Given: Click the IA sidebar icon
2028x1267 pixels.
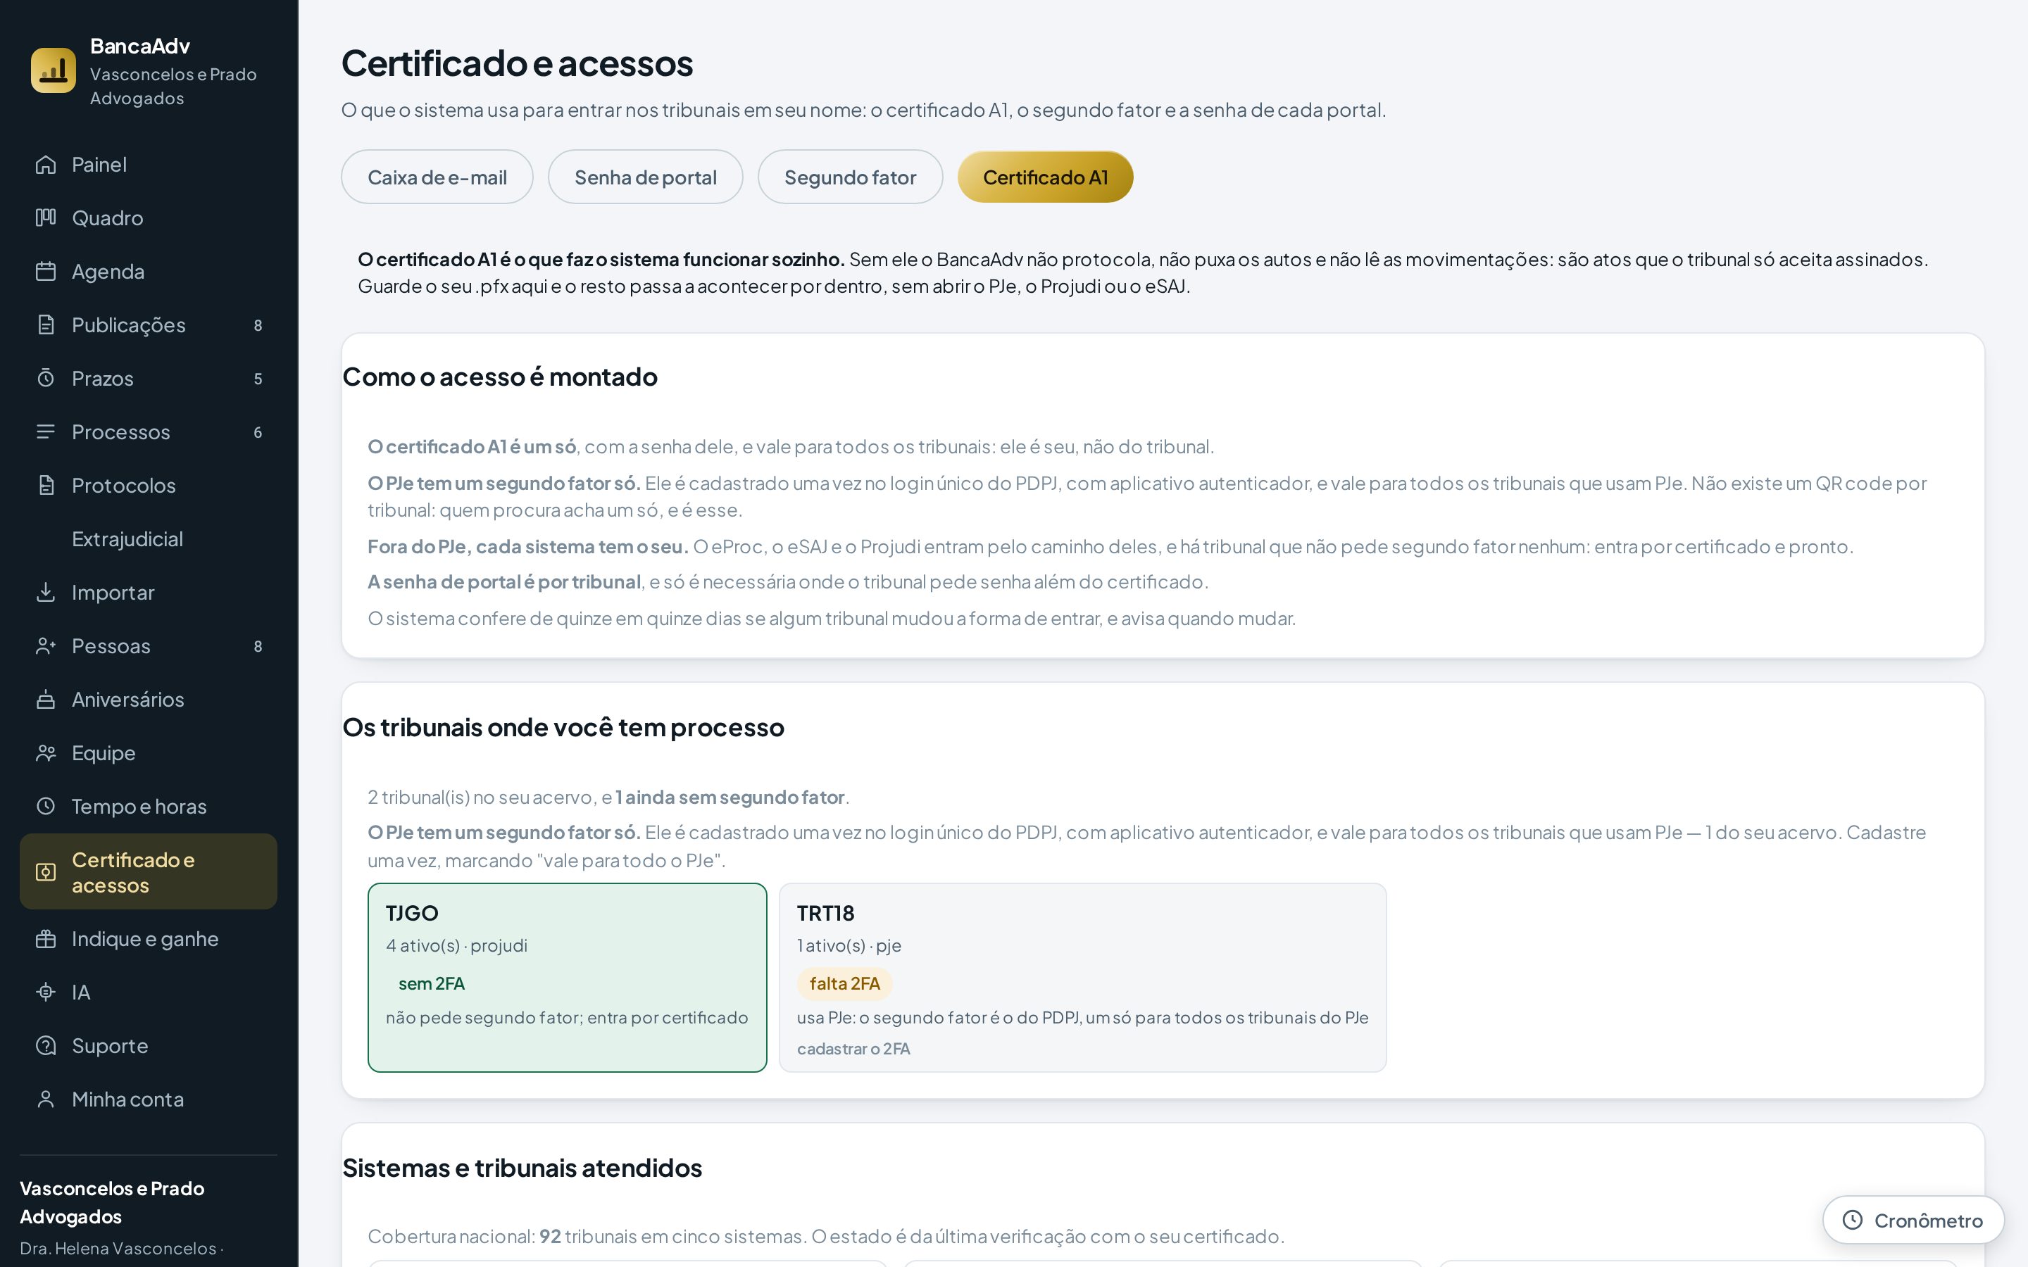Looking at the screenshot, I should click(46, 992).
